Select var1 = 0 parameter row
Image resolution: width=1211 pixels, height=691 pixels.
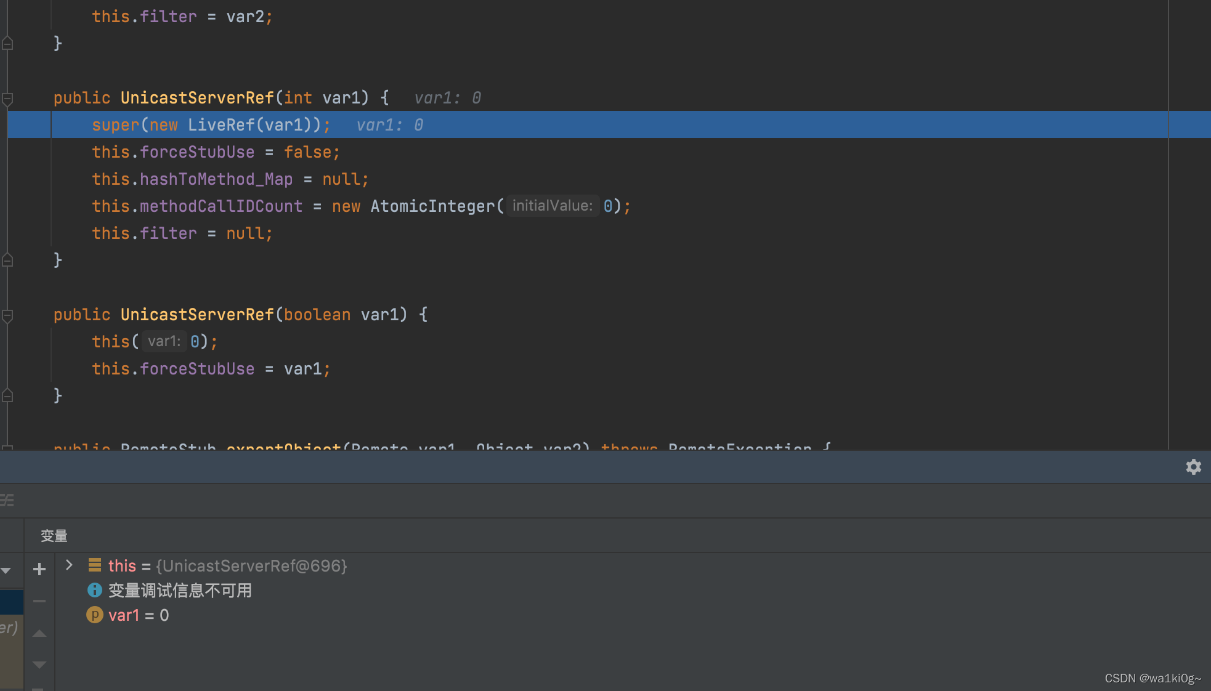click(633, 615)
